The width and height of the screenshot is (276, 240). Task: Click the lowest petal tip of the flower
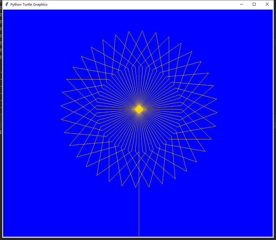point(136,187)
